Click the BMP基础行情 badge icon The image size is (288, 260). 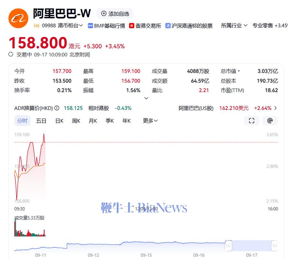90,26
